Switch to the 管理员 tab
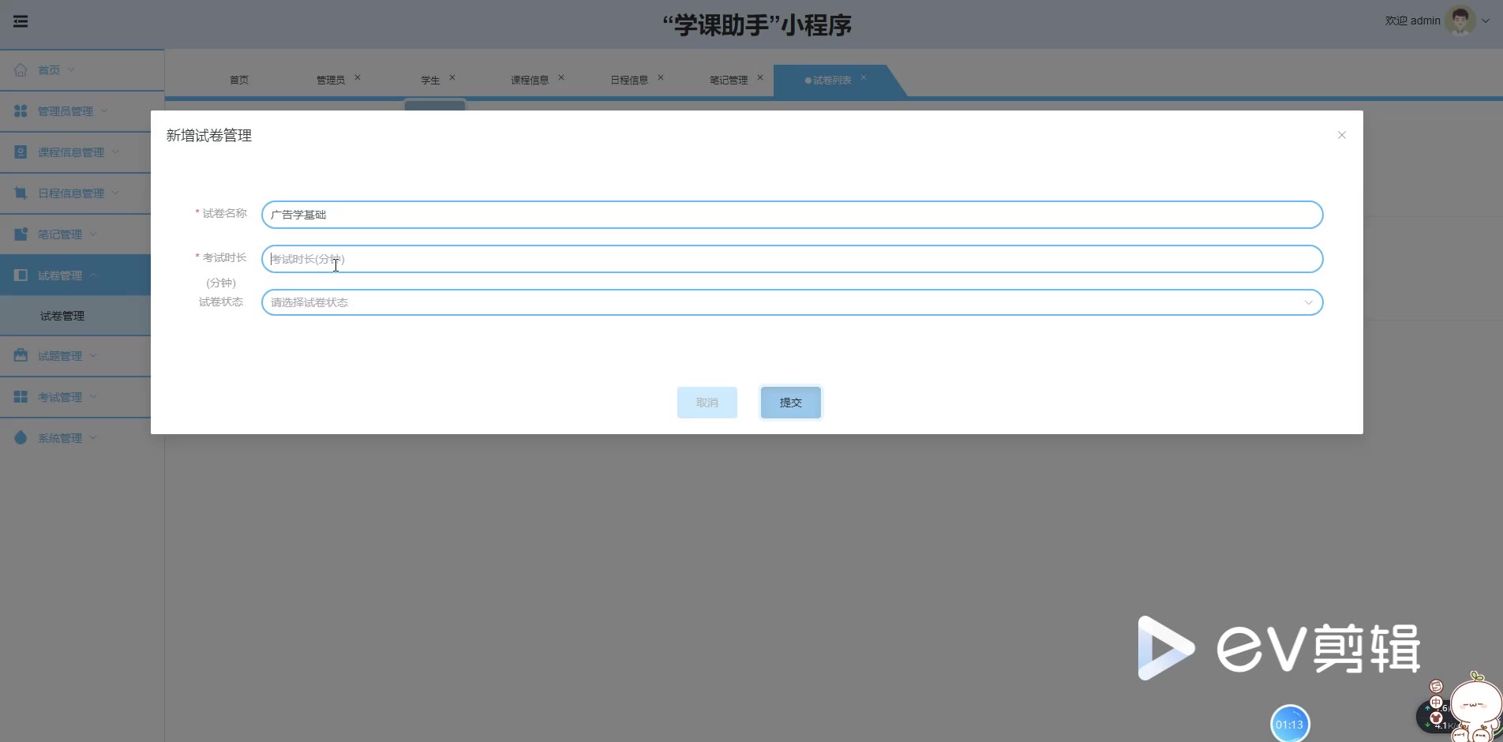 tap(331, 80)
